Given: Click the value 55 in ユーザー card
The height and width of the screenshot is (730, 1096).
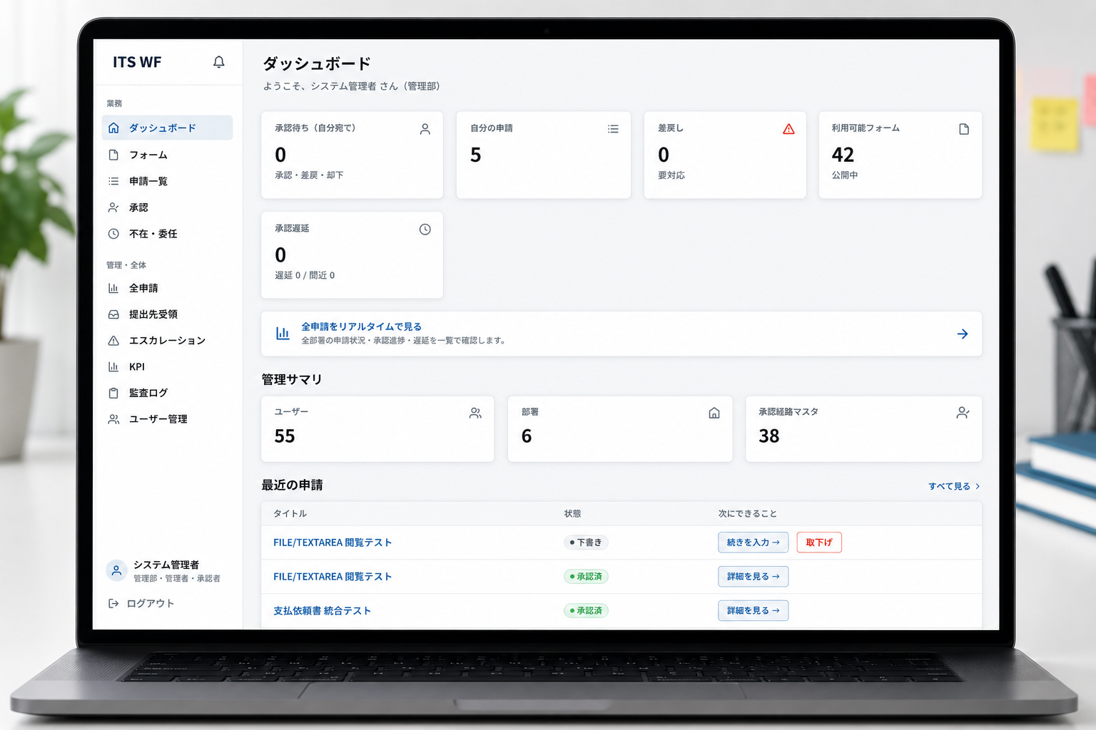Looking at the screenshot, I should pyautogui.click(x=285, y=436).
